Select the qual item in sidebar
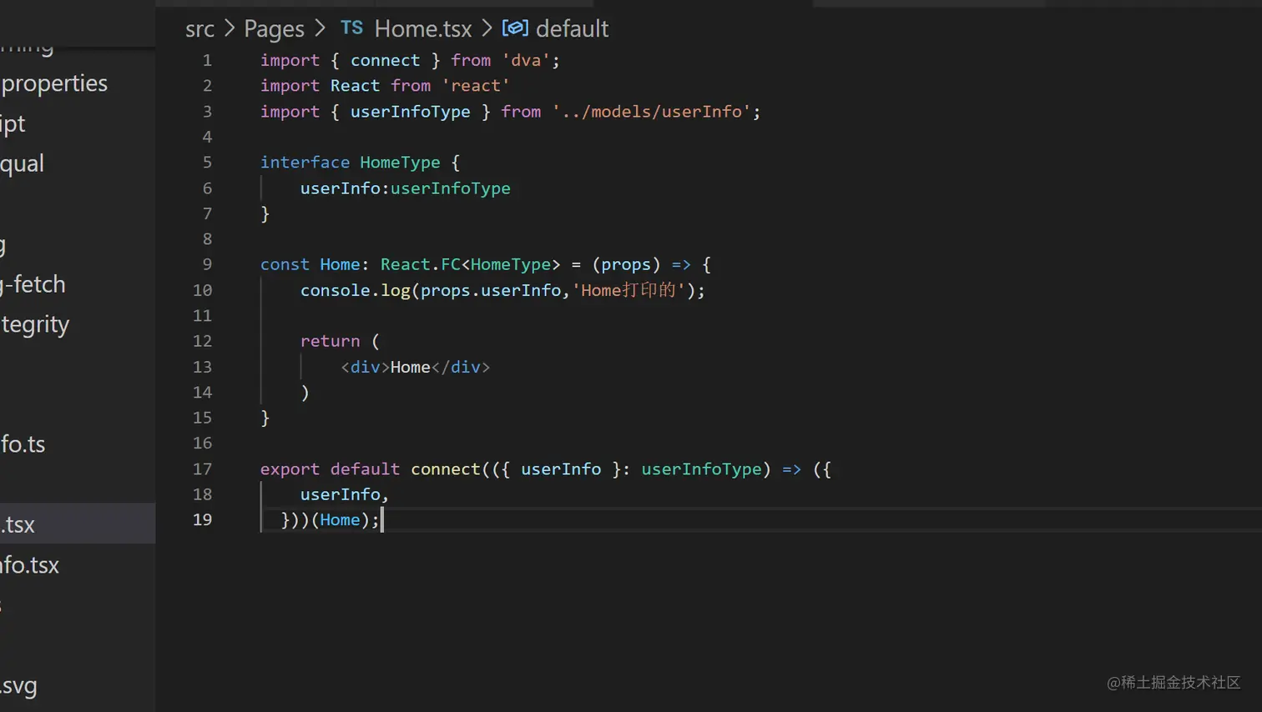1262x712 pixels. pos(22,164)
